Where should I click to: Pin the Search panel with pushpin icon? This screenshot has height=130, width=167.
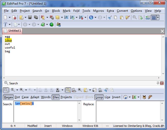point(158,83)
